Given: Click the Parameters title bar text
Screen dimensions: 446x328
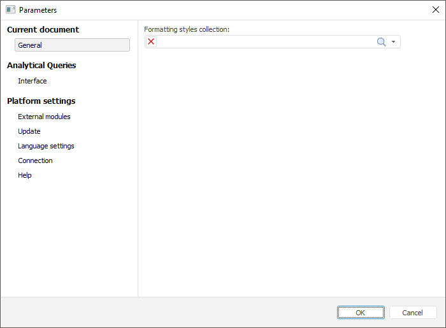Looking at the screenshot, I should point(38,10).
